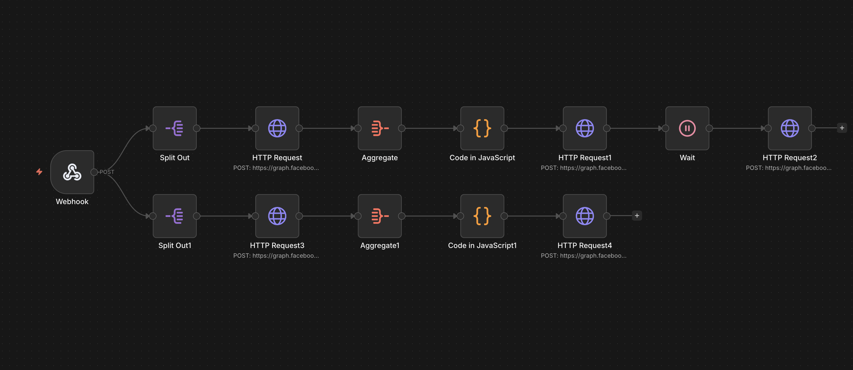Select the Wait node icon
The image size is (853, 370).
pos(687,128)
